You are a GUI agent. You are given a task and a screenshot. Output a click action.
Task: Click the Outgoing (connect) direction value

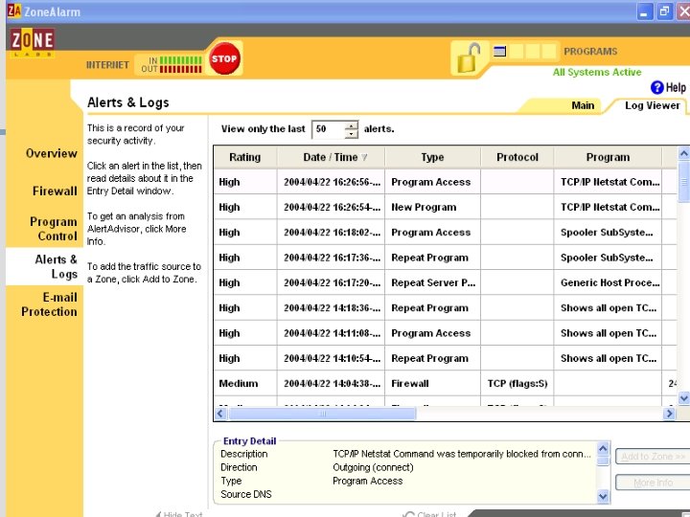[x=373, y=467]
